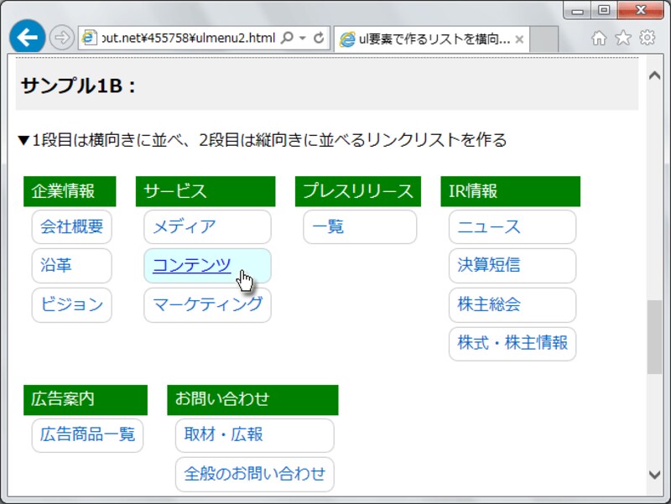Open browser settings via the gear icon
671x504 pixels.
coord(646,38)
